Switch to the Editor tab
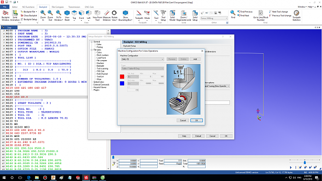The image size is (322, 181). [x=15, y=7]
